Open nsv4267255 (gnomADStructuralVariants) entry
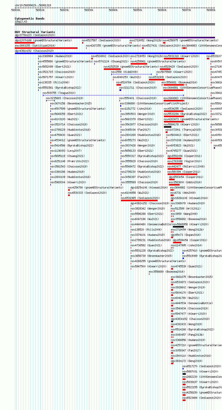 (113, 46)
